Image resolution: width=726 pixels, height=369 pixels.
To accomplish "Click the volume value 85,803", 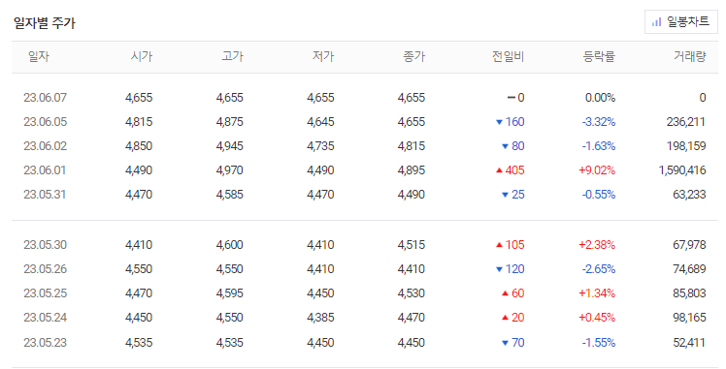I will [689, 293].
